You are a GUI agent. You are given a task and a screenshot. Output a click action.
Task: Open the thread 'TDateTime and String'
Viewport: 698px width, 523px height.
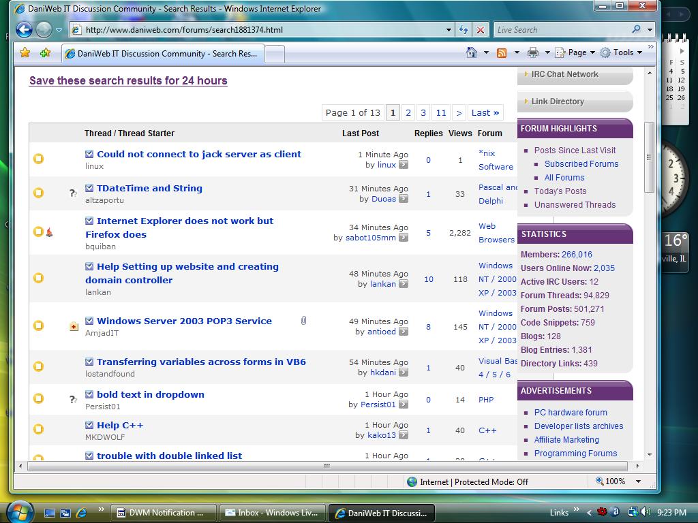149,188
